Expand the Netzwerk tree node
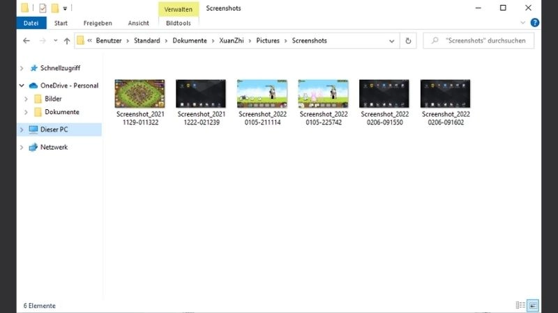Screen dimensions: 558x313 coord(22,147)
